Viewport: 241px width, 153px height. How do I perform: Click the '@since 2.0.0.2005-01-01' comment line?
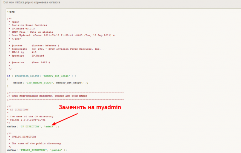pyautogui.click(x=26, y=120)
